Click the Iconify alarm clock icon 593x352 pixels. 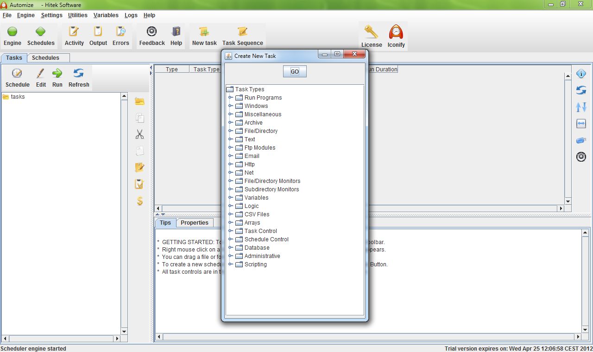click(x=396, y=32)
